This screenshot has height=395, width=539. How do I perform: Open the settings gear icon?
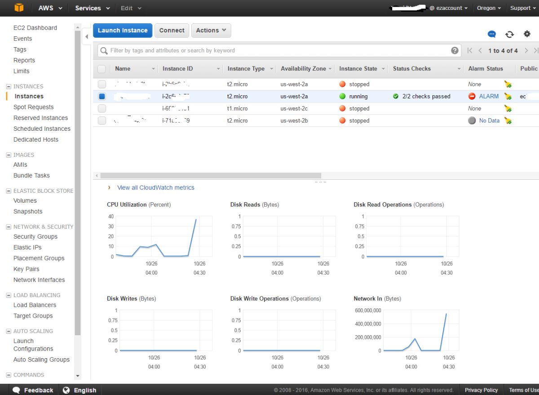(x=527, y=34)
